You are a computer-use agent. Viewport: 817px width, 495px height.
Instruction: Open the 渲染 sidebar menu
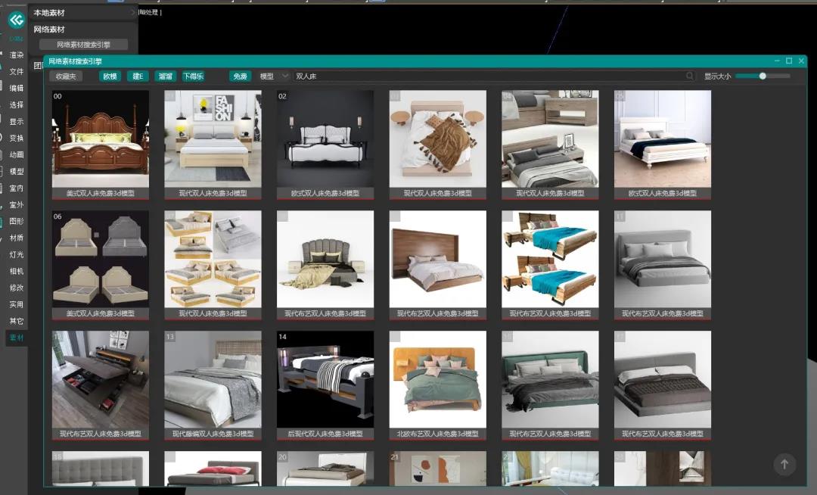click(x=17, y=55)
